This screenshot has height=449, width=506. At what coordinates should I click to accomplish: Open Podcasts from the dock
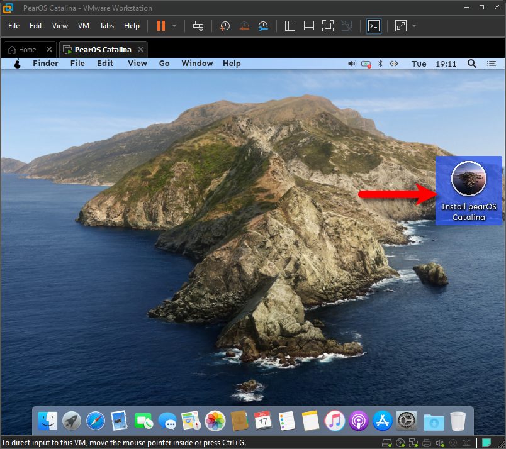(359, 421)
